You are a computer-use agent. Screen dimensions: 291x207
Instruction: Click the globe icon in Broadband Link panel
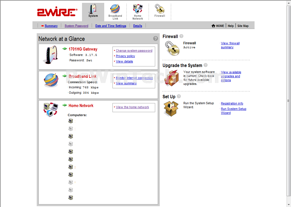click(51, 80)
